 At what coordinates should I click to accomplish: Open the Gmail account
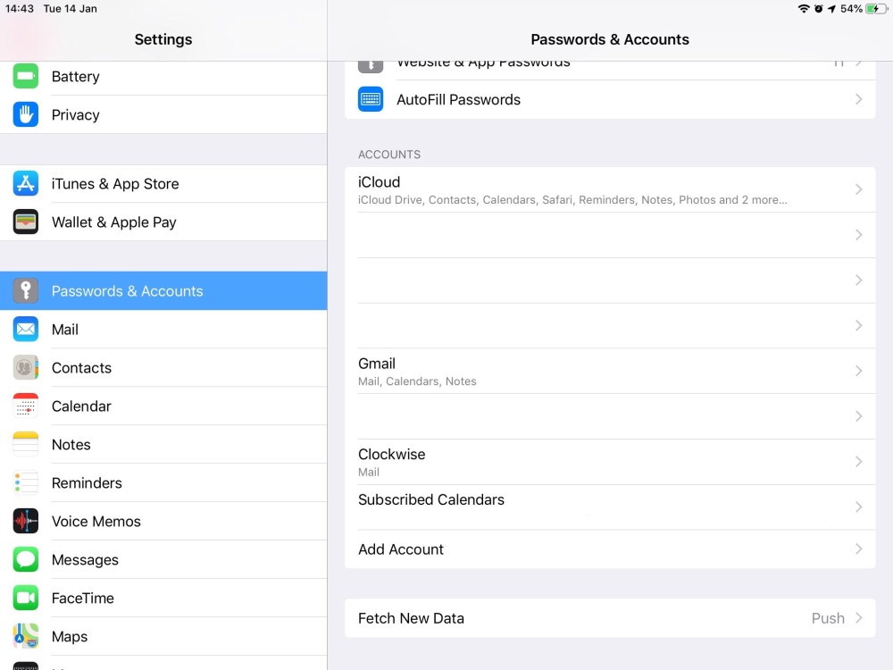(x=610, y=371)
